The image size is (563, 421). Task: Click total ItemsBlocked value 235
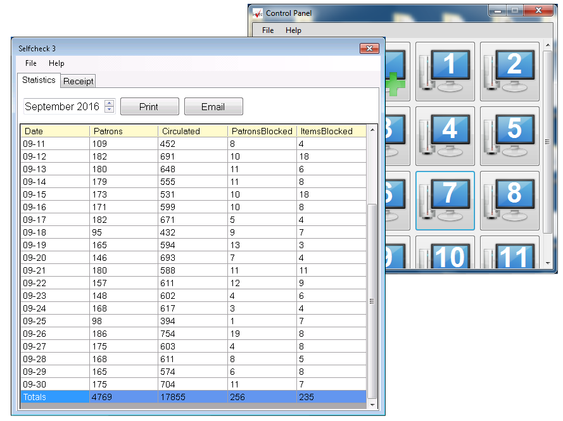click(x=331, y=397)
